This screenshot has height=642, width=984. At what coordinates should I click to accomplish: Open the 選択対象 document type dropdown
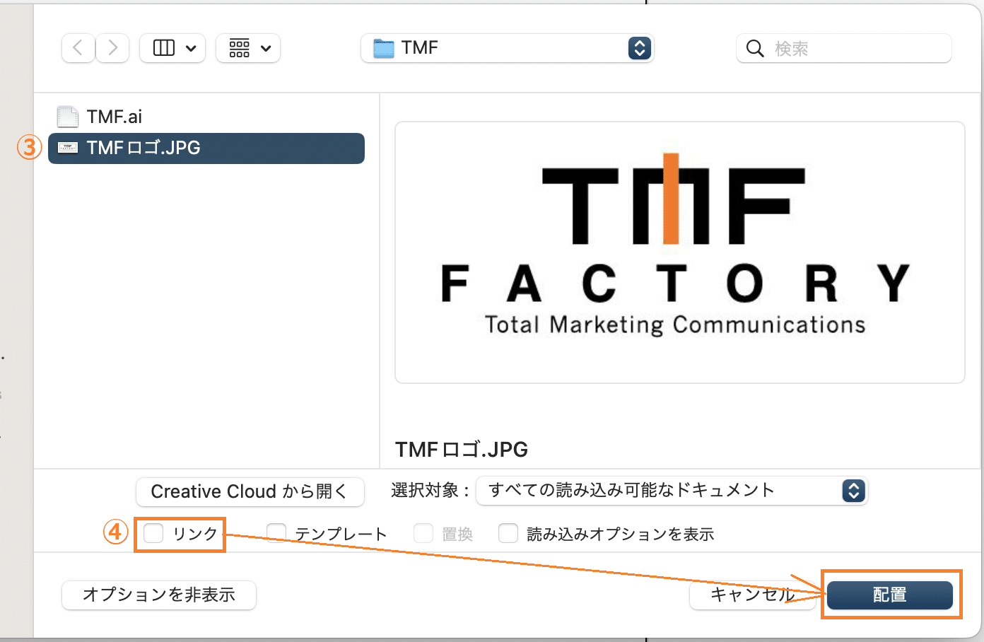[x=672, y=491]
